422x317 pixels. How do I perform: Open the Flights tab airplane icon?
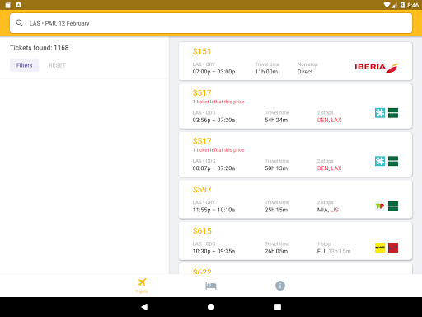click(x=142, y=286)
